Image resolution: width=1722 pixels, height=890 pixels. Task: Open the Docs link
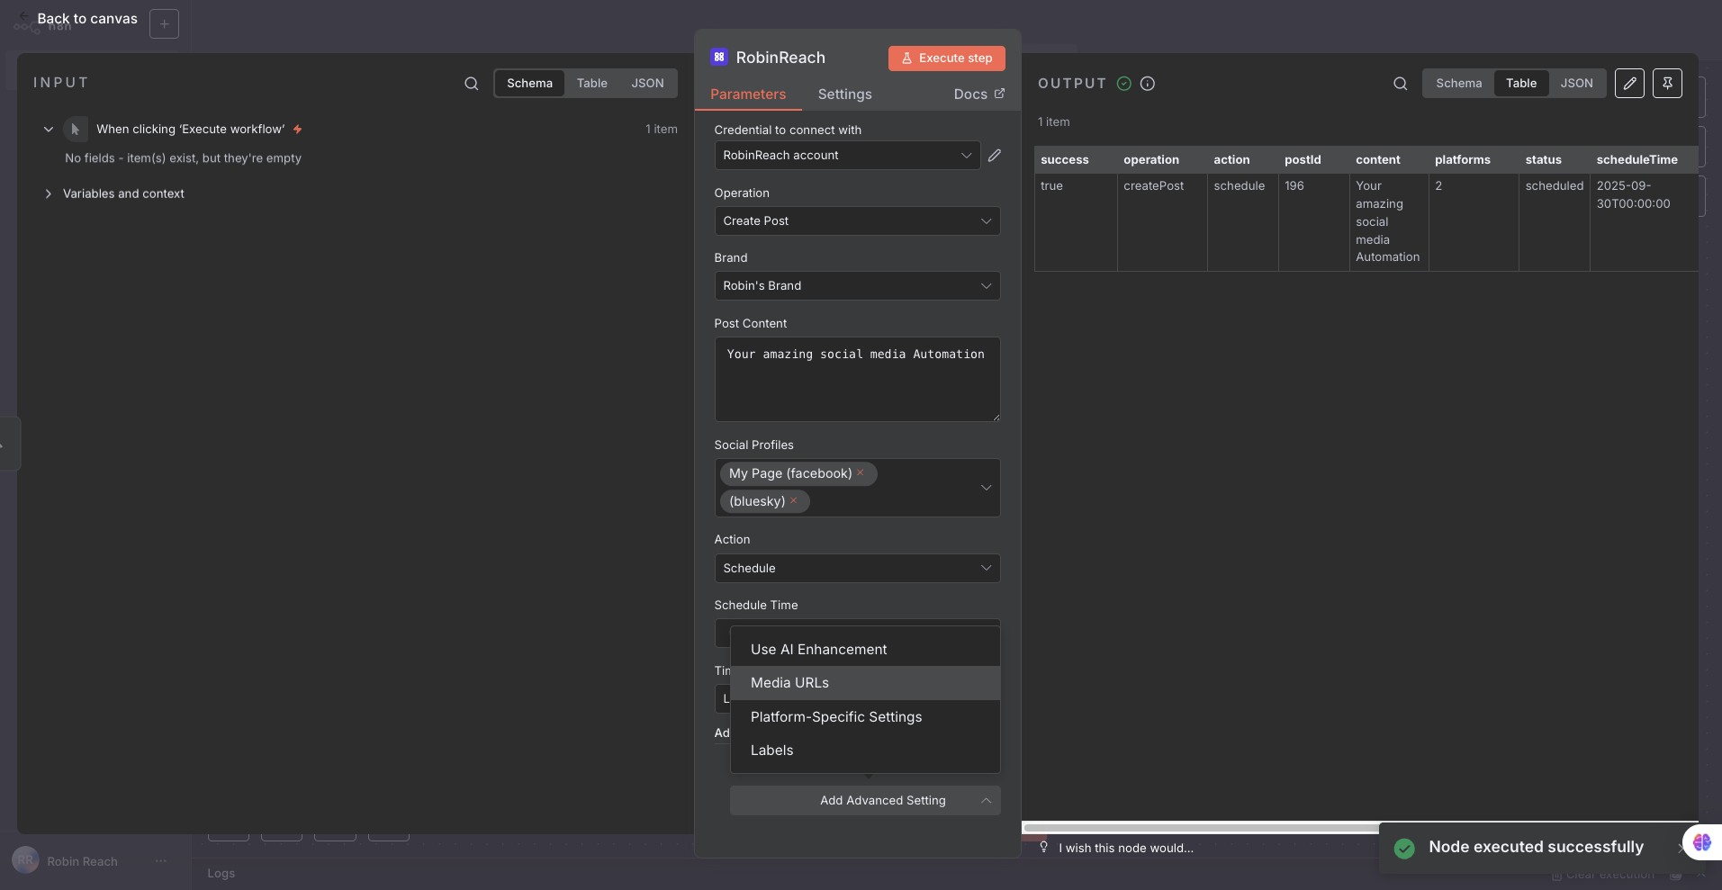978,94
